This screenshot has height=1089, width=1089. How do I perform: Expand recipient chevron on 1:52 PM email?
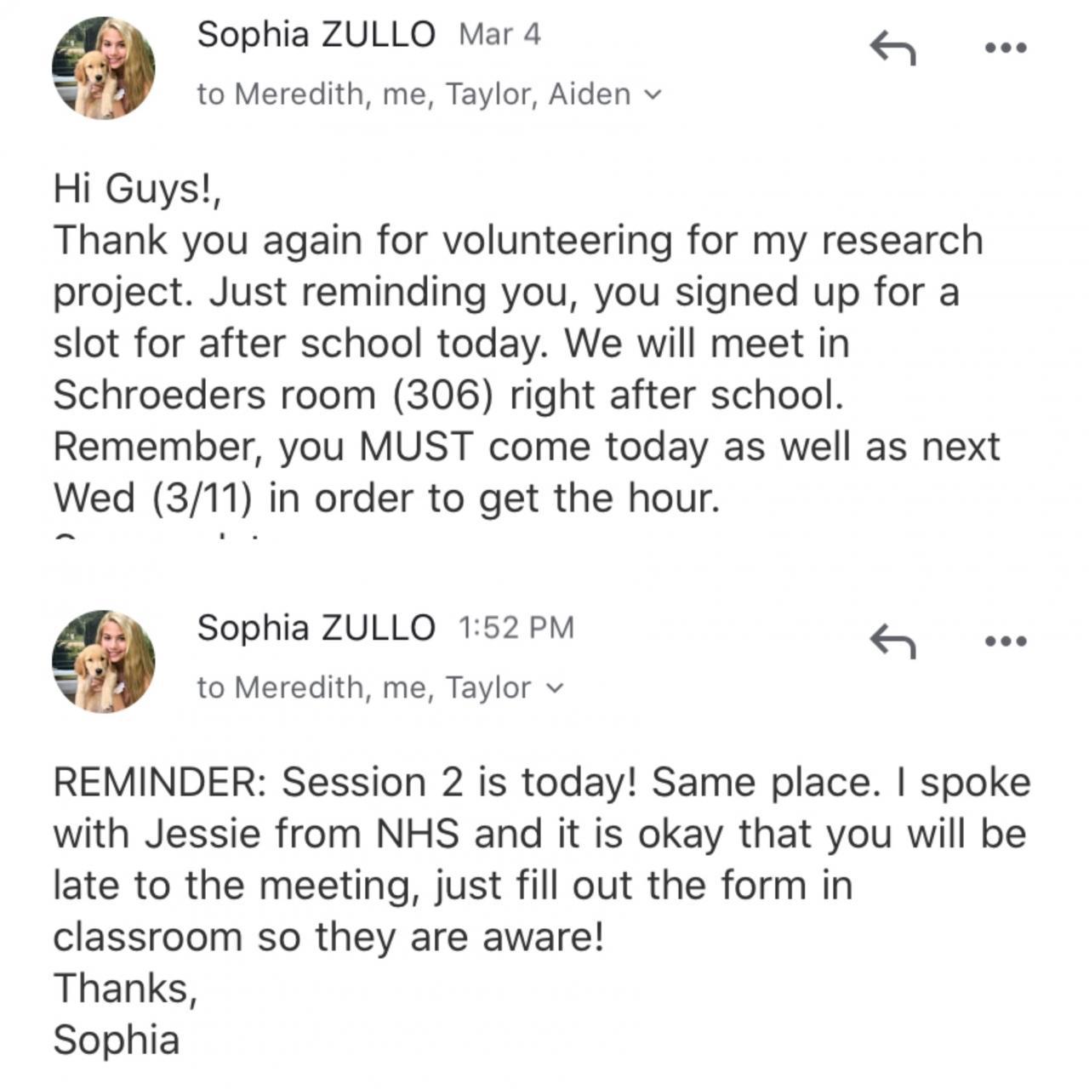tap(554, 687)
